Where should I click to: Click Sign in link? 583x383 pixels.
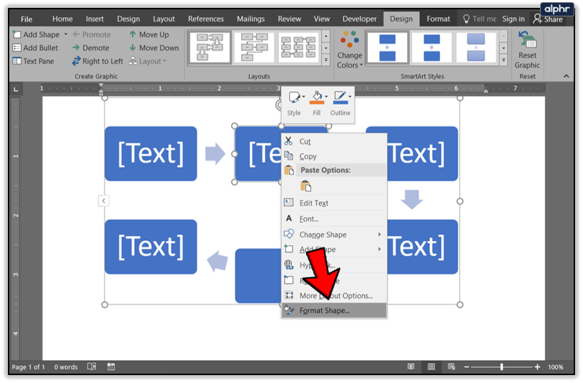coord(513,19)
